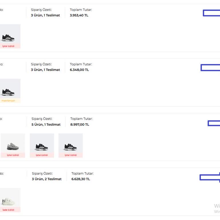220x220 pixels.
Task: Click the 3.953,40 TL total amount
Action: [79, 15]
